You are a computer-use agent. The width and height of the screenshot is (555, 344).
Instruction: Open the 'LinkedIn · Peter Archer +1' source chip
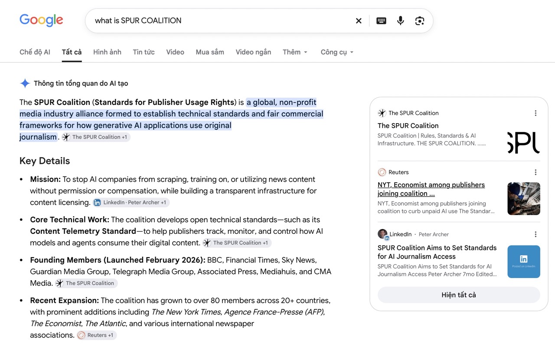(x=131, y=203)
